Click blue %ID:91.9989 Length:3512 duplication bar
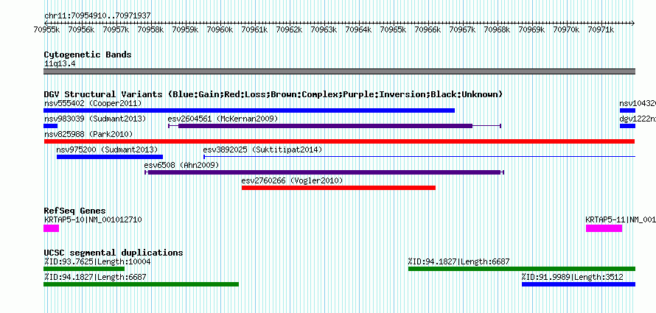Viewport: 656px width, 313px height. tap(579, 284)
